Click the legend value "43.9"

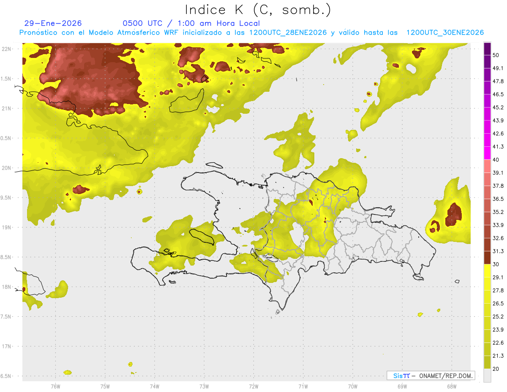pyautogui.click(x=498, y=121)
